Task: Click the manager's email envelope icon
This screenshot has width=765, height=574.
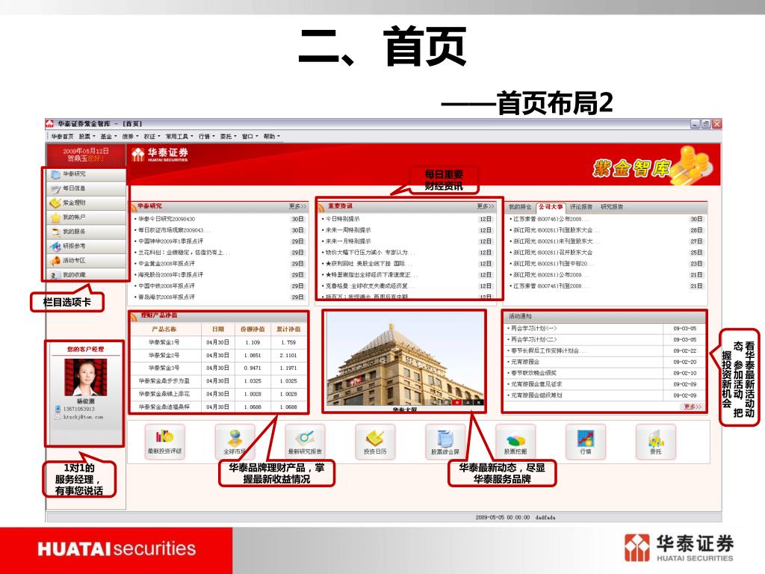Action: (58, 417)
